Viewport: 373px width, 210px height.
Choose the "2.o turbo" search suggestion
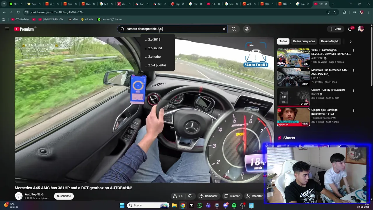157,57
